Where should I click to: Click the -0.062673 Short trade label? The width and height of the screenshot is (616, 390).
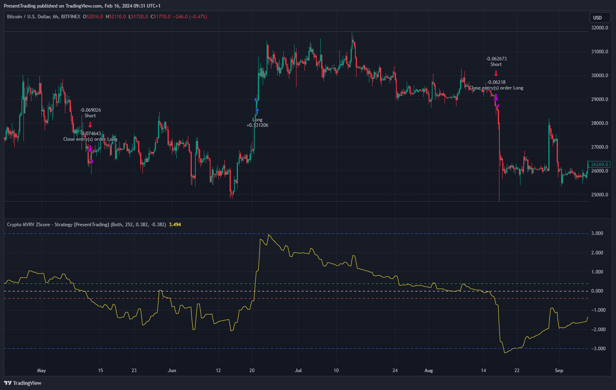point(496,62)
